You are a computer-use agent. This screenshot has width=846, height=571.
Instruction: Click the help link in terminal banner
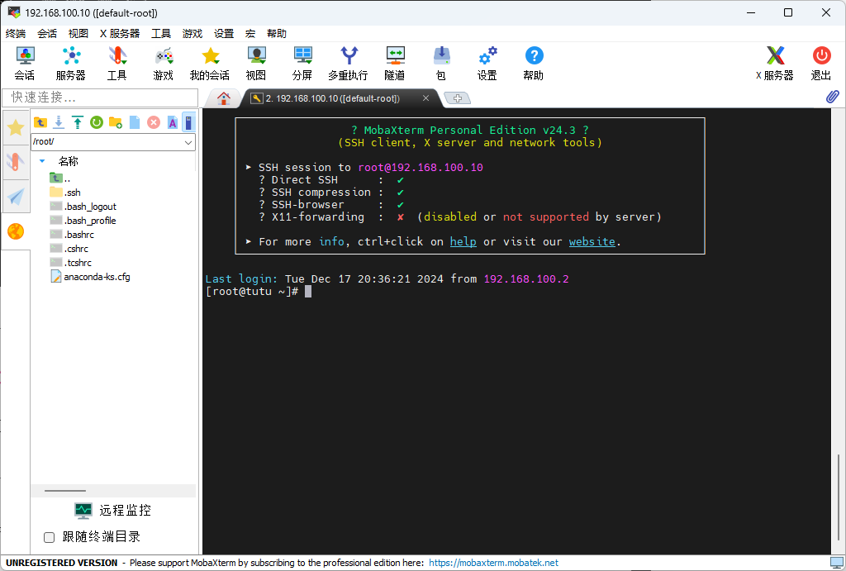(463, 242)
